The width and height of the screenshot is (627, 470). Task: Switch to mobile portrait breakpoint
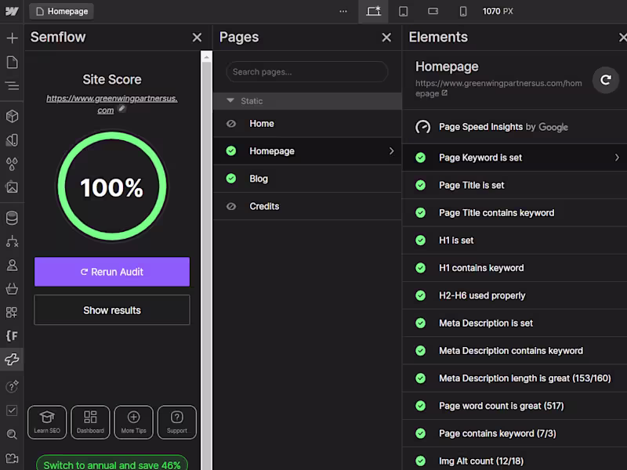pos(462,11)
